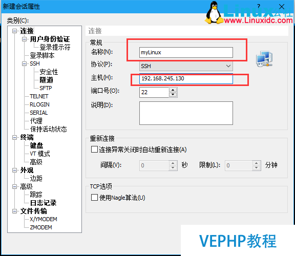Enable auto reconnect on abnormal close
Screen dimensions: 295x256
point(94,150)
